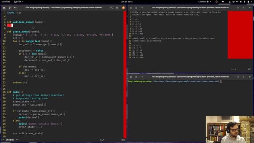The image size is (254, 143).
Task: Click the 'acc -= dec_val' line
Action: coord(35,70)
